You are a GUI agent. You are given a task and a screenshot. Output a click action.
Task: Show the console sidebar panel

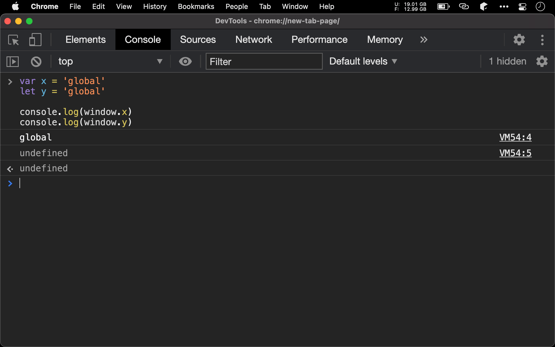[x=12, y=62]
